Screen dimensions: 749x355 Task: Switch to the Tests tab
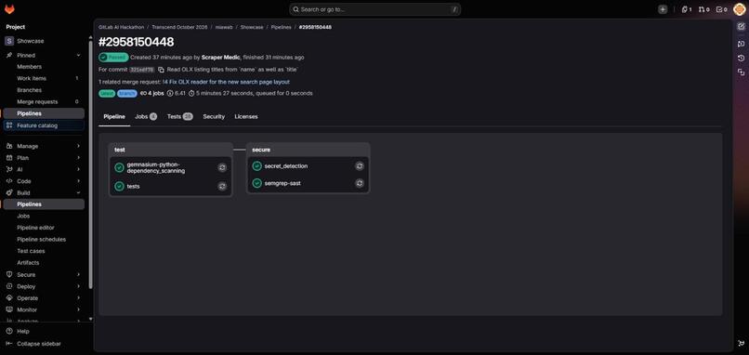click(x=180, y=116)
